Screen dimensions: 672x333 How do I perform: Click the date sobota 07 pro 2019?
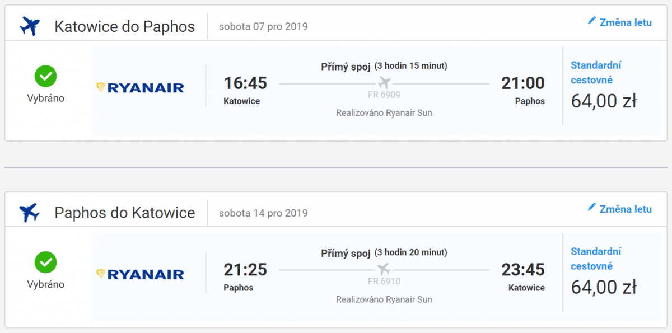[x=263, y=26]
